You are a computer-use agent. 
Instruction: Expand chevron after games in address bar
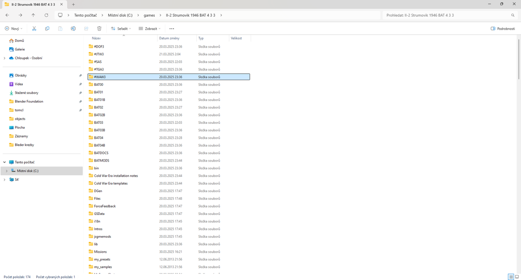coord(160,15)
